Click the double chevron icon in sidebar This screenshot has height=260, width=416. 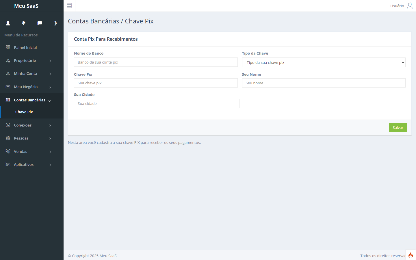[x=55, y=23]
